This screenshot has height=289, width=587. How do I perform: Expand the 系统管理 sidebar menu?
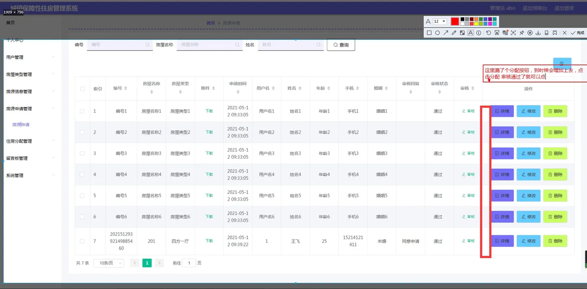[31, 175]
